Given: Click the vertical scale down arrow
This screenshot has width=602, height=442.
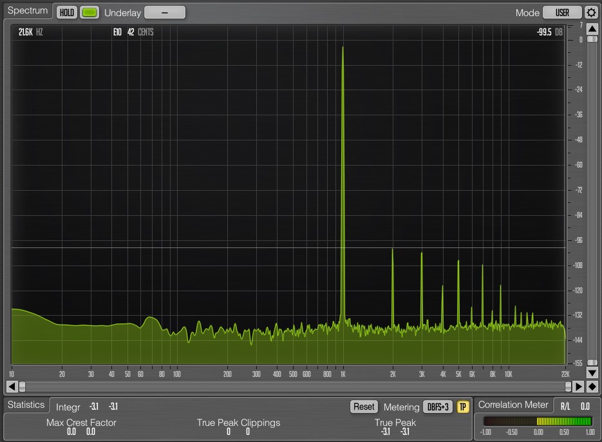Looking at the screenshot, I should point(592,372).
